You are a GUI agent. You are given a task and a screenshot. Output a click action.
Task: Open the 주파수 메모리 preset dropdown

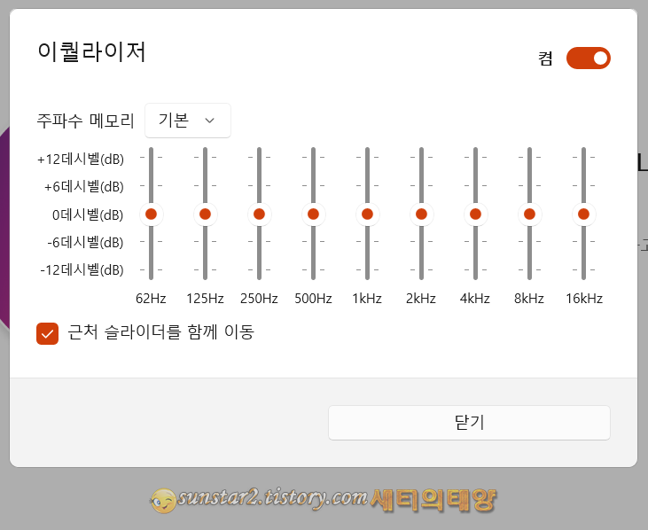point(188,121)
